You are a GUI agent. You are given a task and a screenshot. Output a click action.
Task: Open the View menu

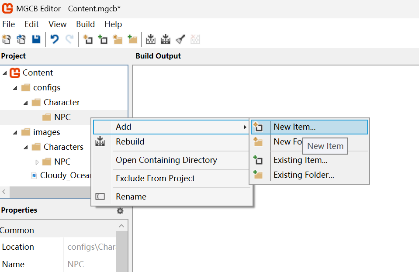[x=57, y=24]
